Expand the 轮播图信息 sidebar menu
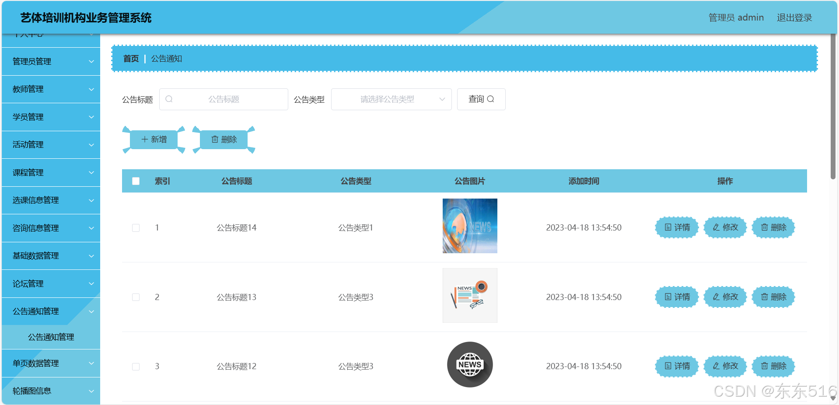Viewport: 839px width, 405px height. 51,391
